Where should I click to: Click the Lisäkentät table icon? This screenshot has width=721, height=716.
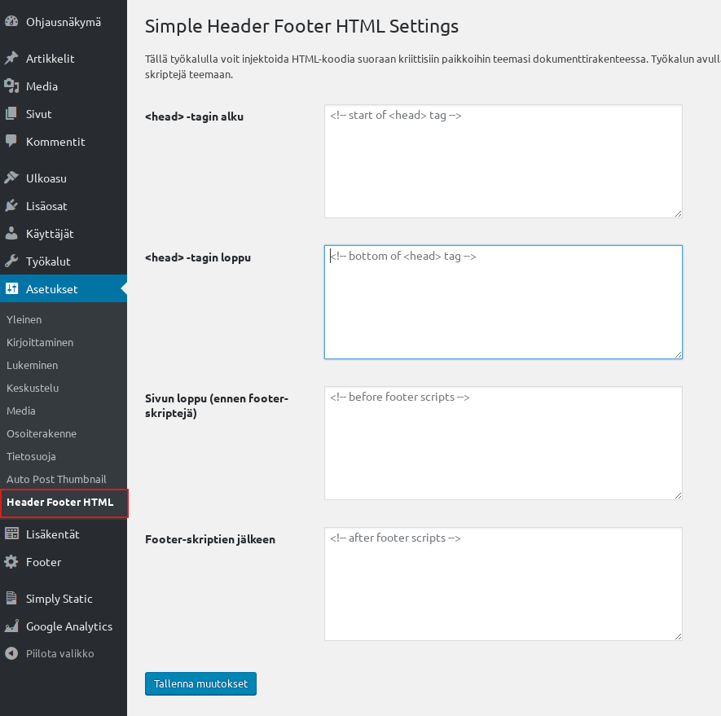11,534
